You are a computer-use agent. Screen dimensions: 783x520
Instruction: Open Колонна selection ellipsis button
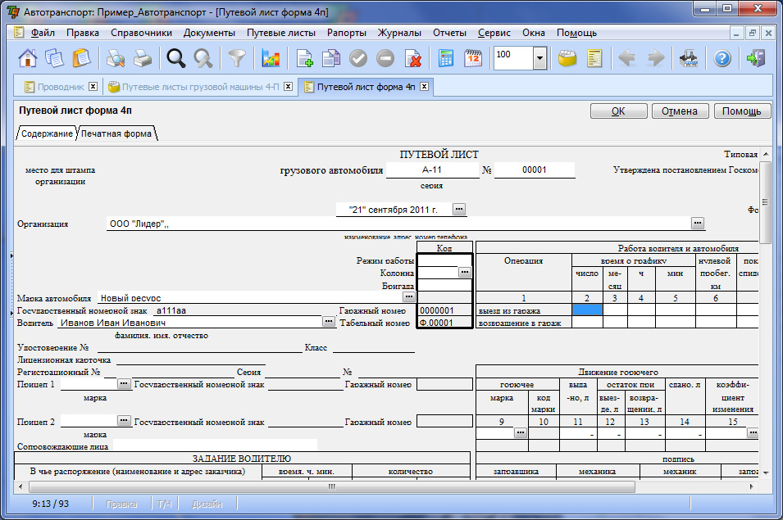click(x=465, y=272)
